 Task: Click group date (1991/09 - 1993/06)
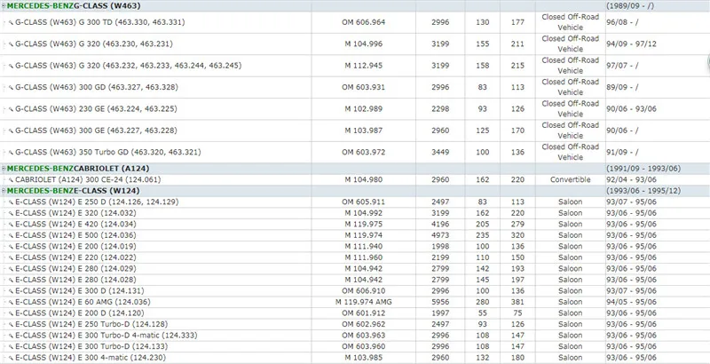pos(643,169)
